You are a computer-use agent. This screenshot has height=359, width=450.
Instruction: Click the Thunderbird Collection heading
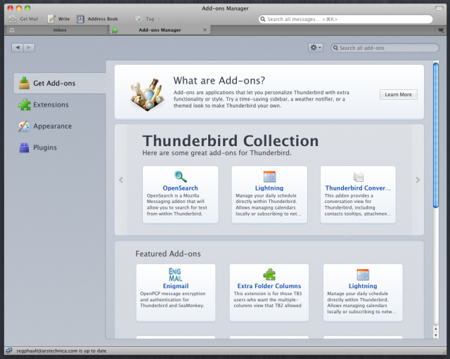231,141
